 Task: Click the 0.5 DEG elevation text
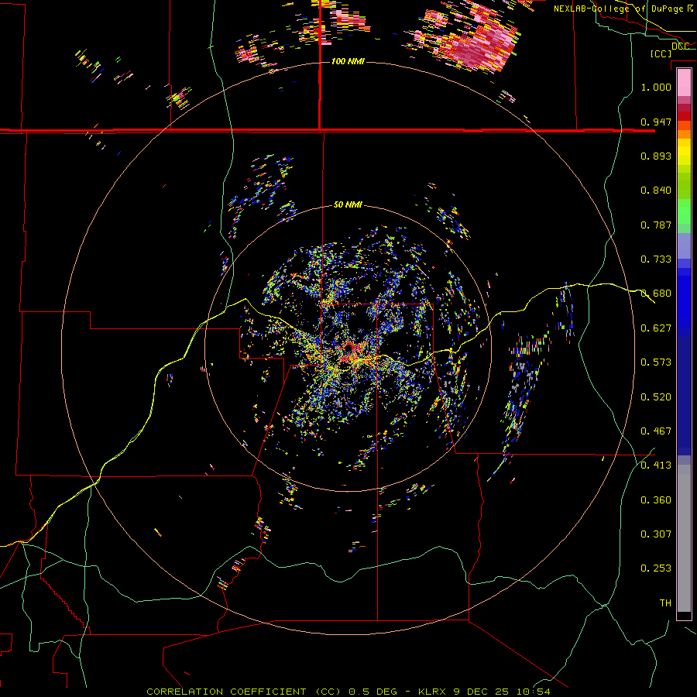[373, 692]
